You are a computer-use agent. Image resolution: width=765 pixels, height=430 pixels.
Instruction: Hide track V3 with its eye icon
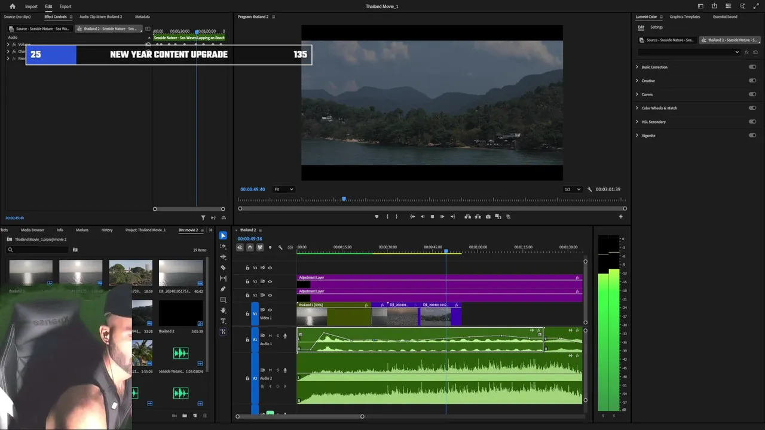pos(270,281)
